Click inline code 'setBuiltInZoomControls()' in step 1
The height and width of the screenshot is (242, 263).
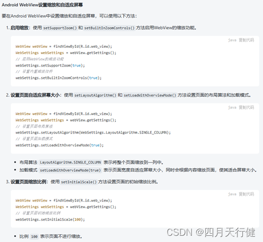click(x=109, y=28)
